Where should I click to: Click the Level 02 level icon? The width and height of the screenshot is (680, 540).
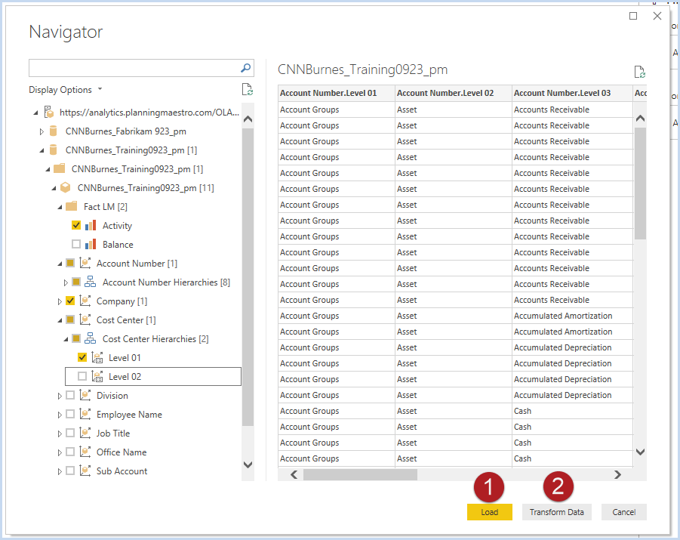point(97,376)
